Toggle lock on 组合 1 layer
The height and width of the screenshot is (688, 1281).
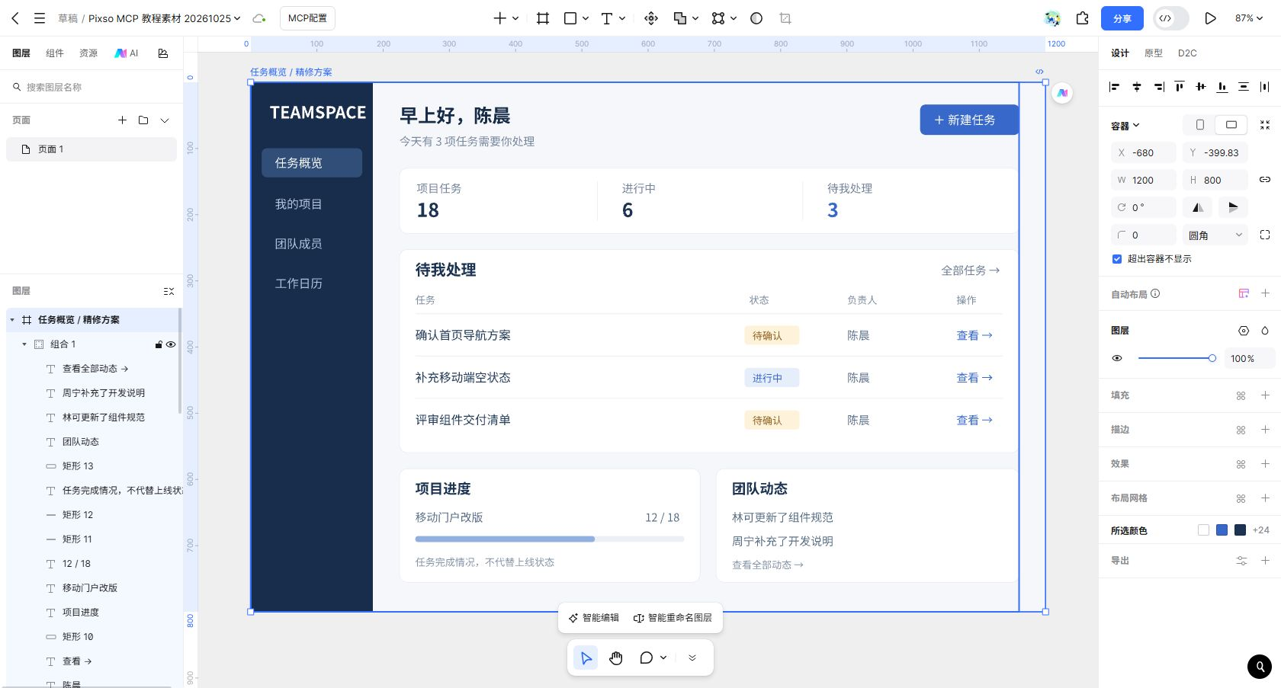(x=159, y=344)
